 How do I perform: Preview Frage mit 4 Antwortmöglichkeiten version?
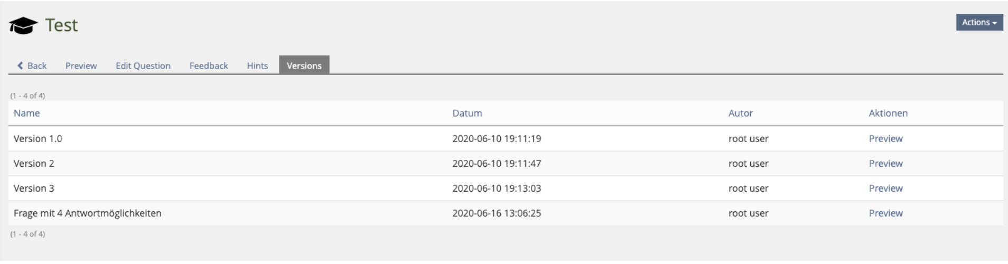[885, 213]
